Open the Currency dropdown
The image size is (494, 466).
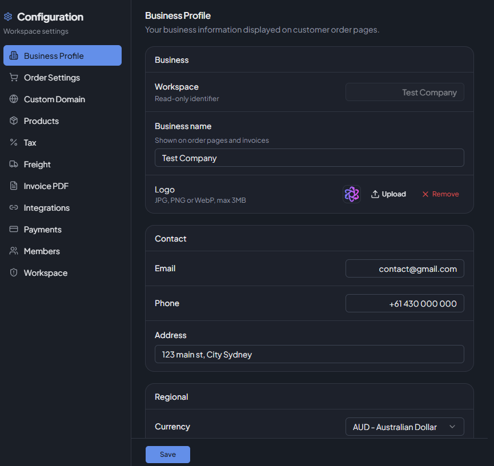(x=404, y=427)
